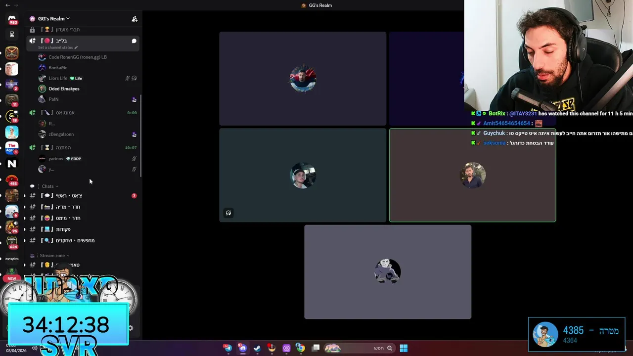The image size is (633, 356).
Task: Open GG's Realm server dropdown menu
Action: point(53,19)
